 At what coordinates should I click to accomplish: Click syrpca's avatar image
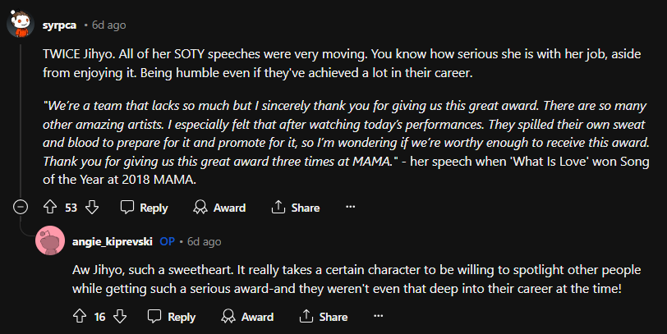click(21, 24)
